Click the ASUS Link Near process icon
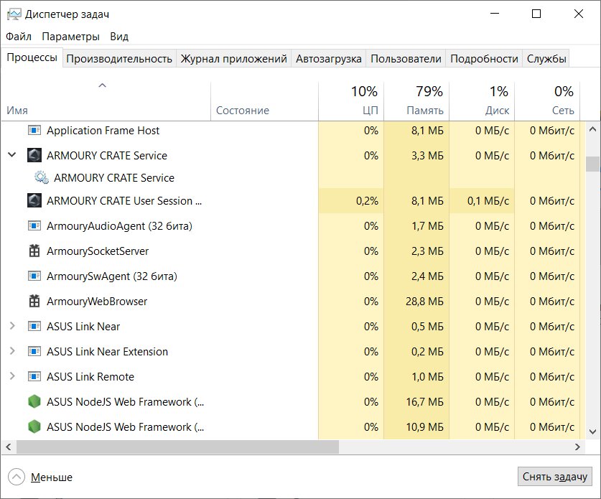 coord(34,326)
